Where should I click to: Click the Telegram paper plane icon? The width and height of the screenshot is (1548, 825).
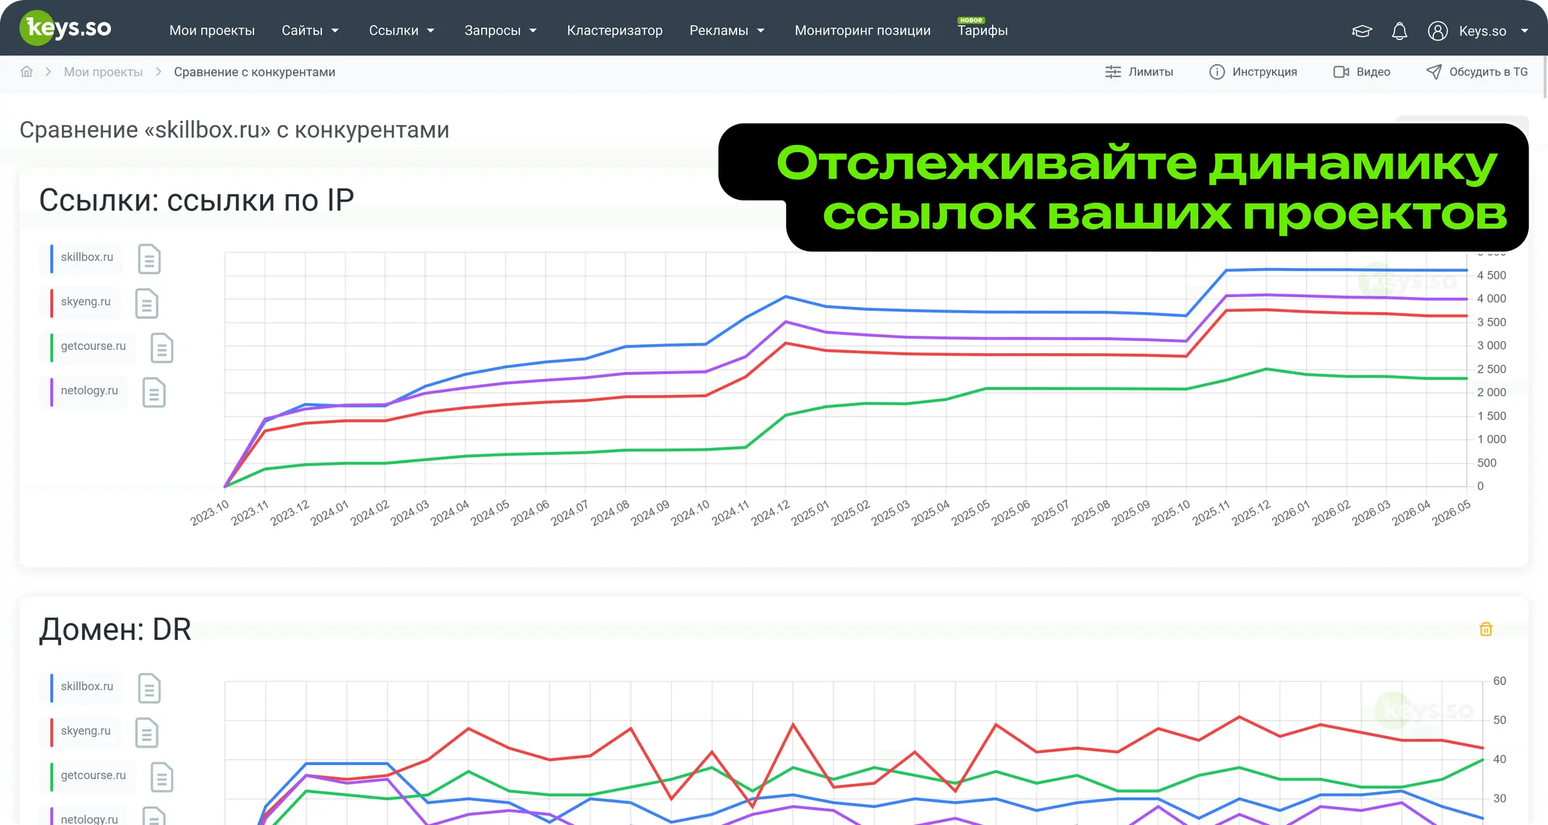point(1433,72)
